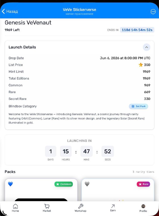
Task: Open the Workshop wrench icon
Action: (x=81, y=206)
